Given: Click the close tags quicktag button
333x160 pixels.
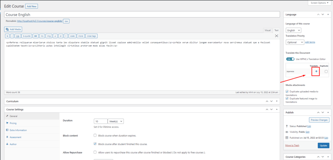Looking at the screenshot, I should (91, 36).
